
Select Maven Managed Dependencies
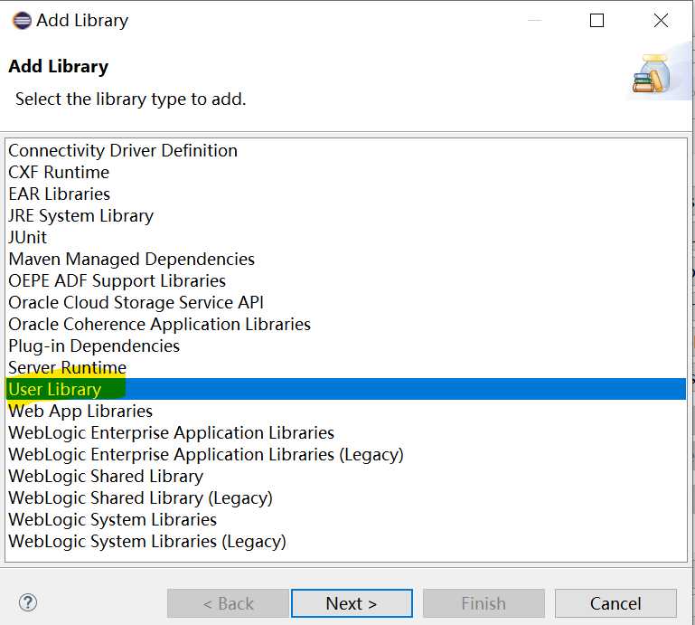131,259
